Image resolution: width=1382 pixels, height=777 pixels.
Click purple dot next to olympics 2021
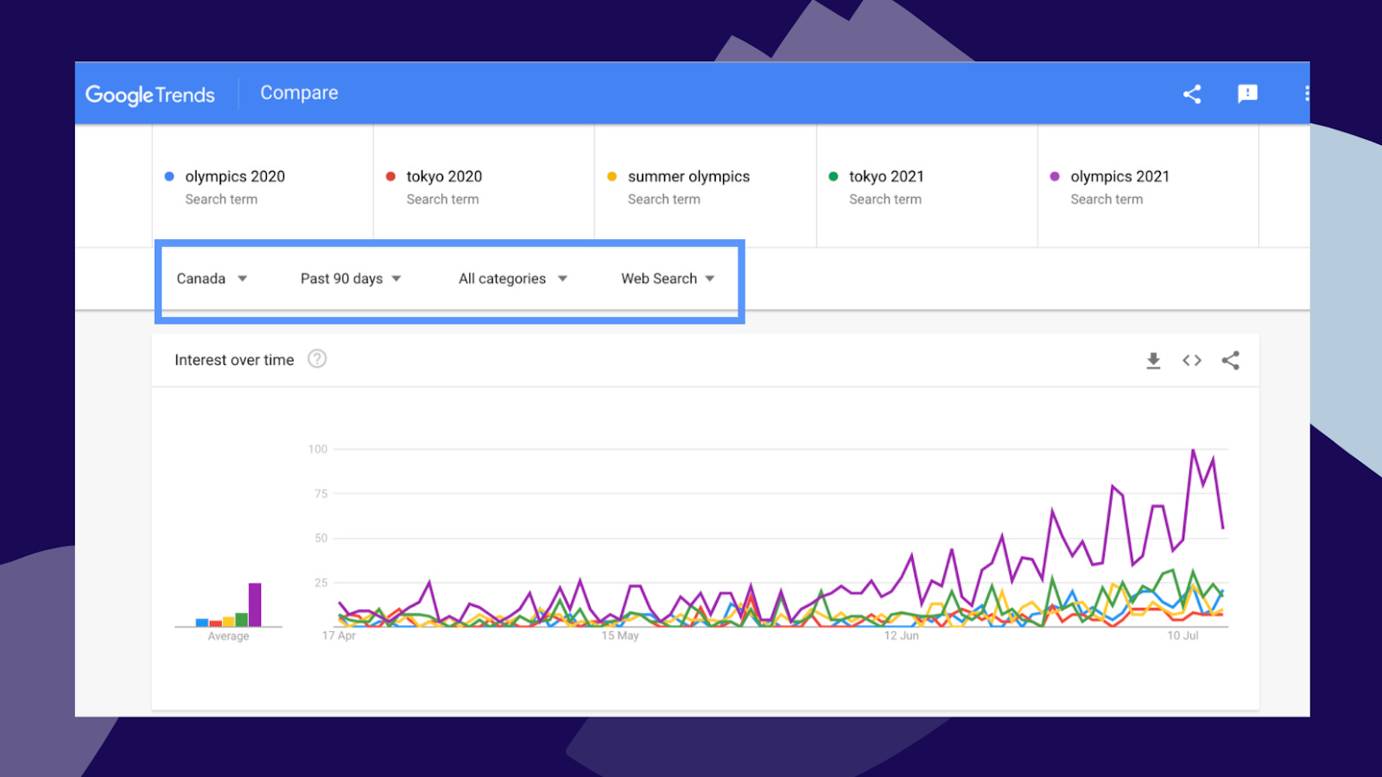[1055, 176]
